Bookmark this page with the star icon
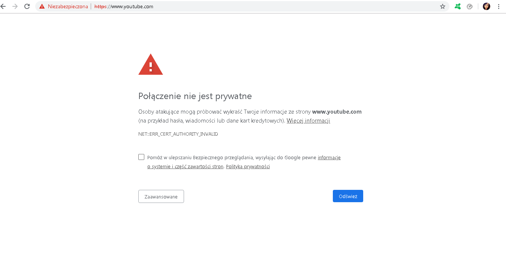The width and height of the screenshot is (506, 256). tap(443, 6)
